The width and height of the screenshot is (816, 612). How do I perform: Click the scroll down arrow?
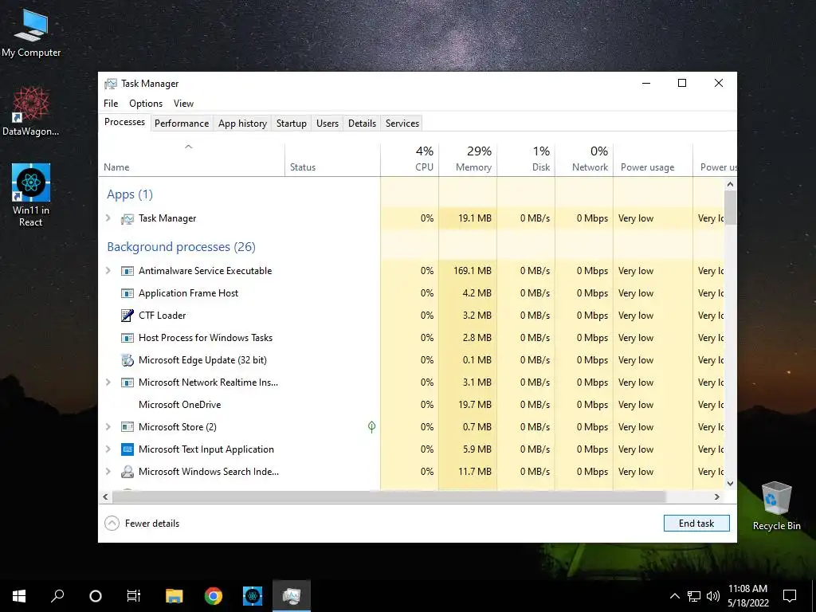click(x=730, y=484)
